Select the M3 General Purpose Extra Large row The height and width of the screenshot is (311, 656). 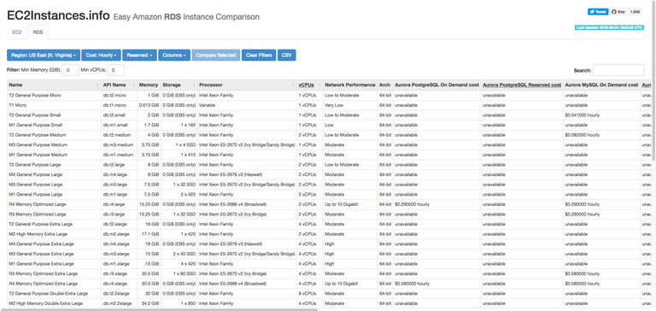328,254
